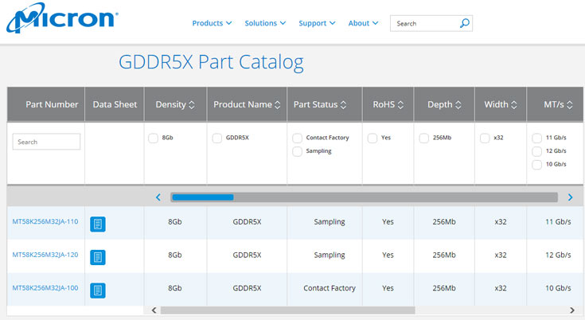Click the Micron logo
The image size is (585, 320).
pyautogui.click(x=62, y=18)
